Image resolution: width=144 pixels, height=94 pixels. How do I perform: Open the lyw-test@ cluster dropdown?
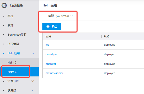point(64,16)
